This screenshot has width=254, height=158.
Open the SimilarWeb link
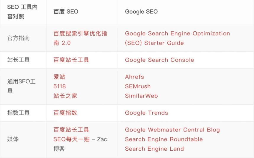tap(141, 96)
